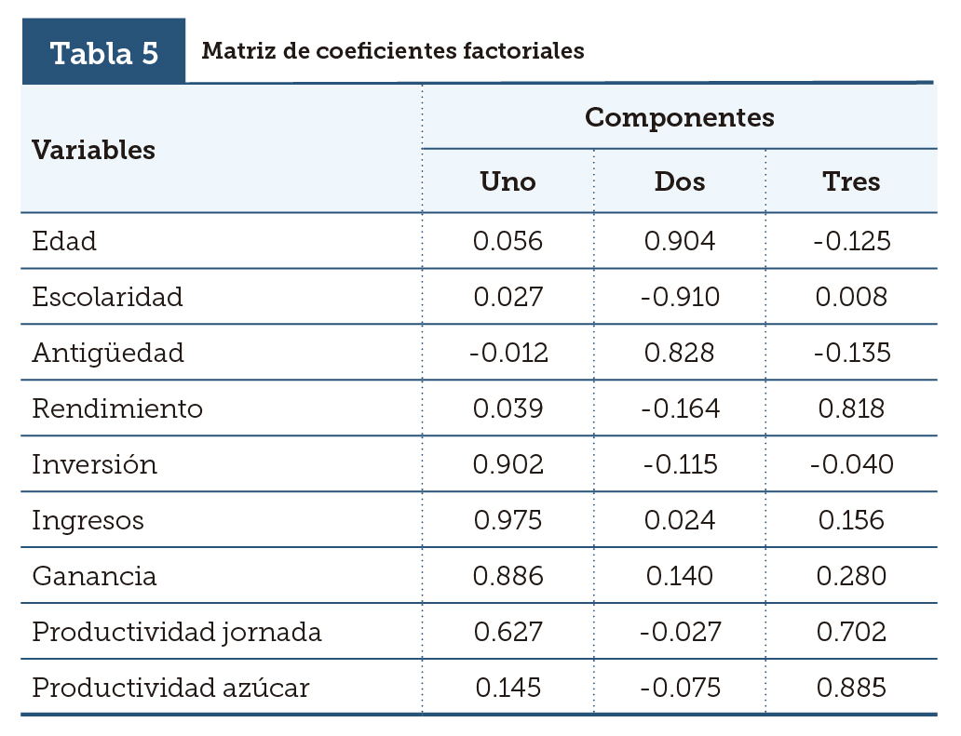Screen dimensions: 961x736
Task: Click the "Inversión" row label
Action: tap(95, 464)
